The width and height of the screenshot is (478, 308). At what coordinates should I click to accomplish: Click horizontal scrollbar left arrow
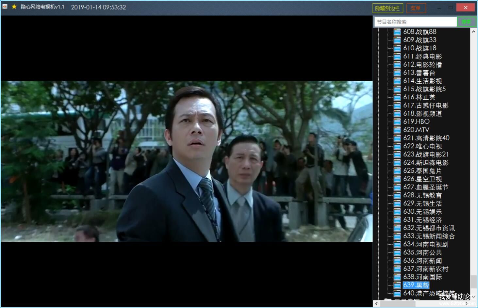click(x=376, y=304)
